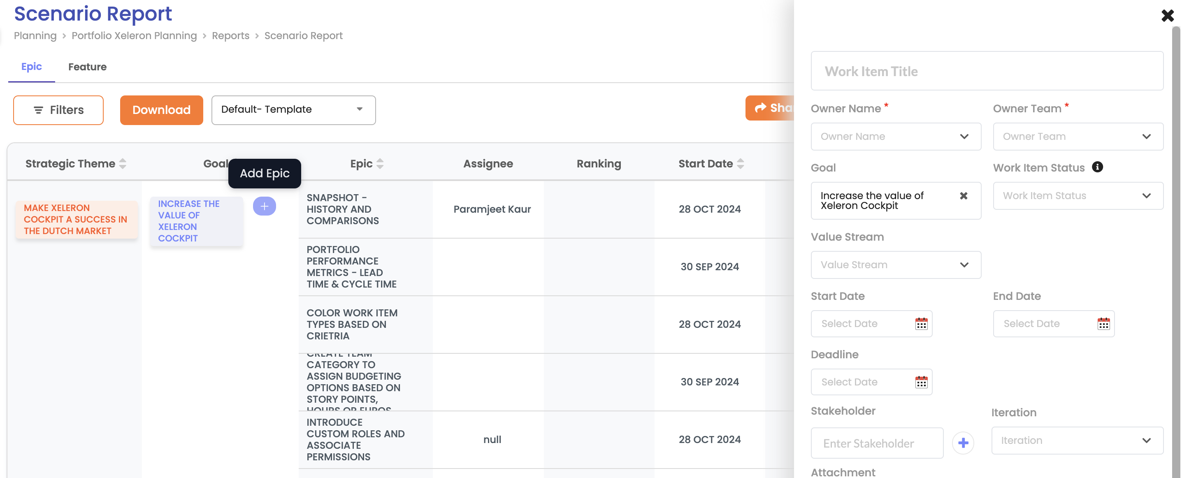Select the Epic tab
Image resolution: width=1189 pixels, height=478 pixels.
pyautogui.click(x=31, y=67)
